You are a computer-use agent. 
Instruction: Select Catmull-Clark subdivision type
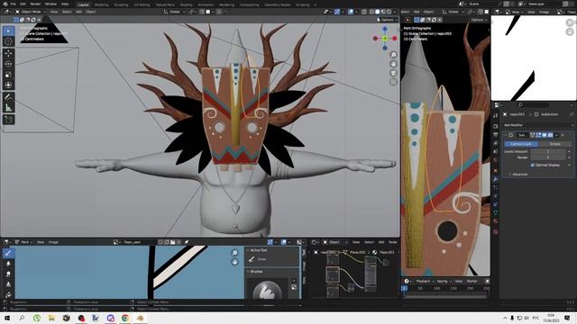[521, 144]
